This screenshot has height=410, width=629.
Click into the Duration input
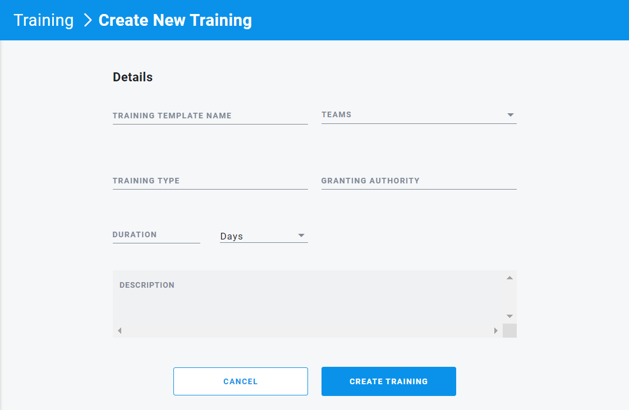pyautogui.click(x=157, y=234)
